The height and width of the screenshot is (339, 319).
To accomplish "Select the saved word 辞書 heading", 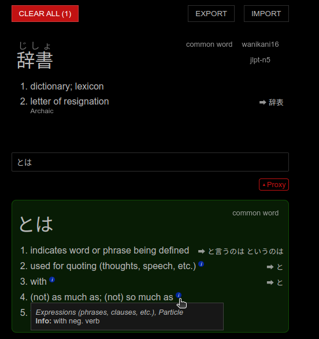I will click(35, 60).
